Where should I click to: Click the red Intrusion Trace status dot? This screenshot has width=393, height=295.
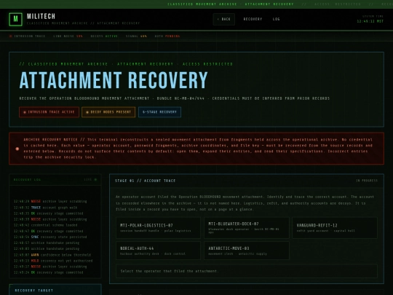pos(10,36)
